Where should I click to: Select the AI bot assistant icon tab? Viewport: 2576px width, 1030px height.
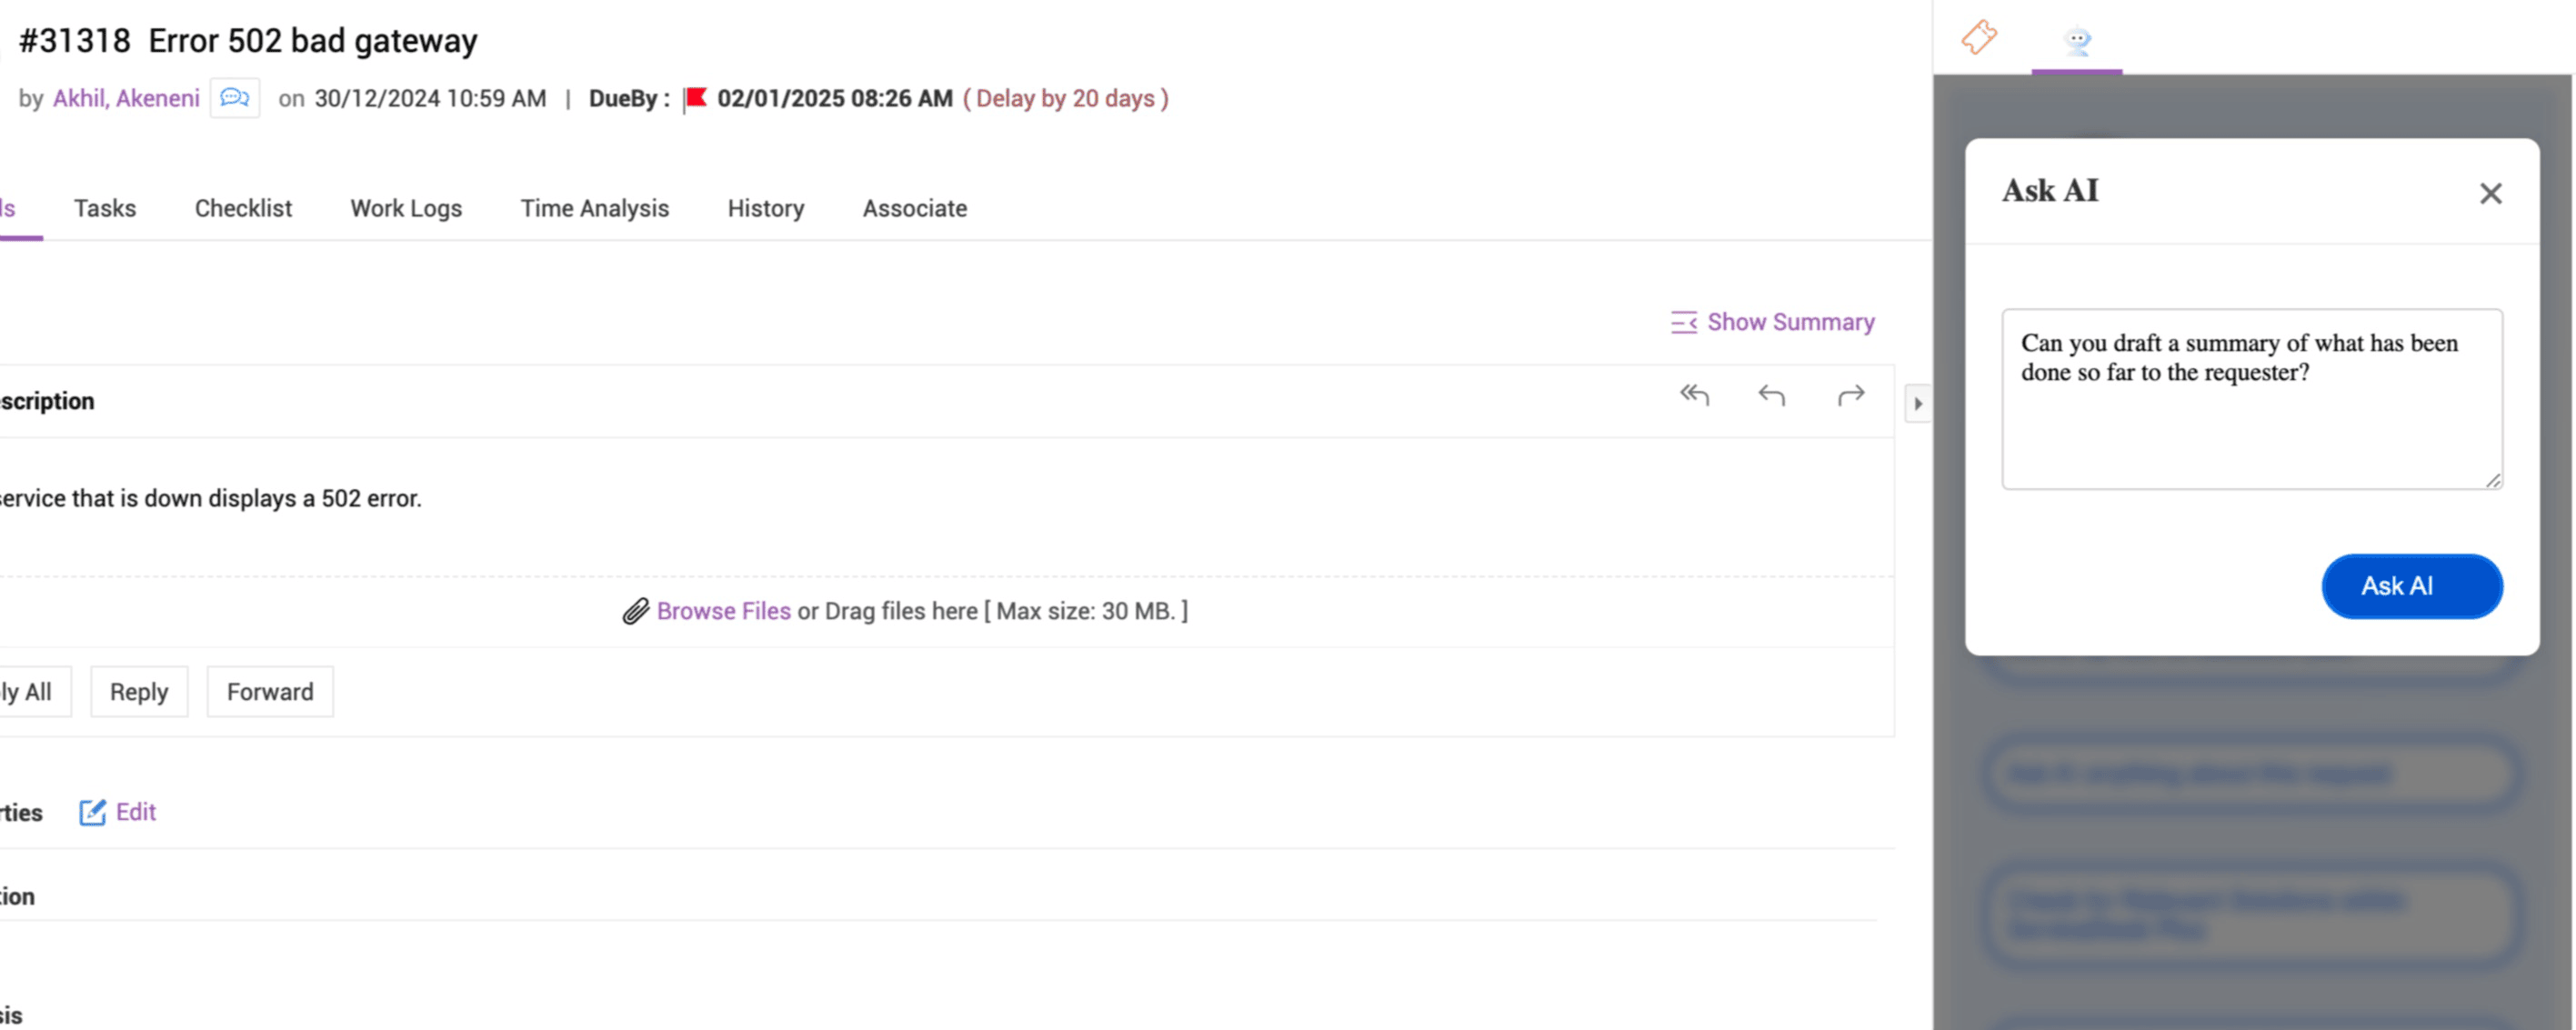coord(2077,40)
